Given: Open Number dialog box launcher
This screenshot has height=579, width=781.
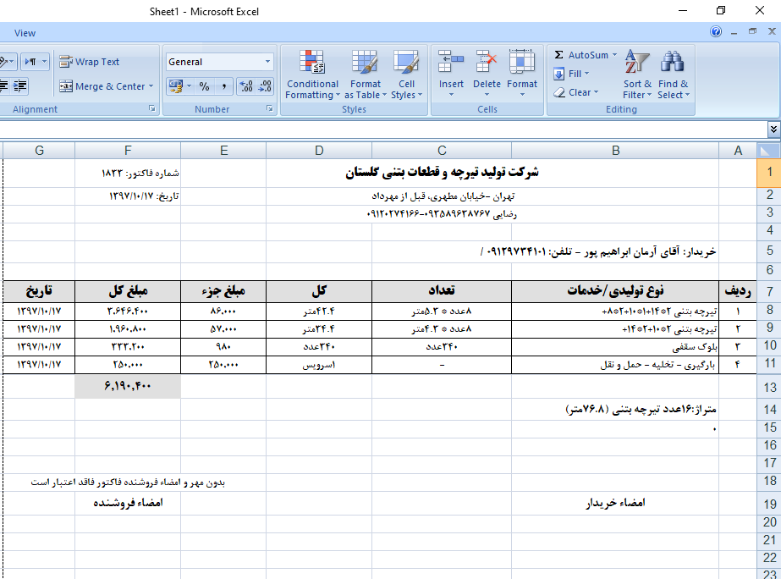Looking at the screenshot, I should pyautogui.click(x=269, y=108).
